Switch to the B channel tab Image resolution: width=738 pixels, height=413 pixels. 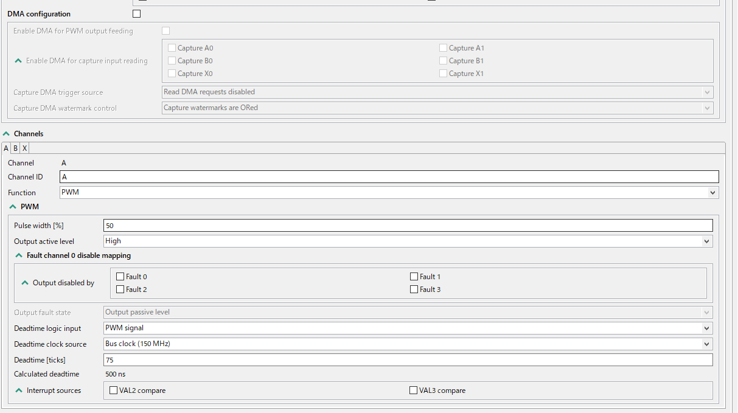[x=15, y=148]
